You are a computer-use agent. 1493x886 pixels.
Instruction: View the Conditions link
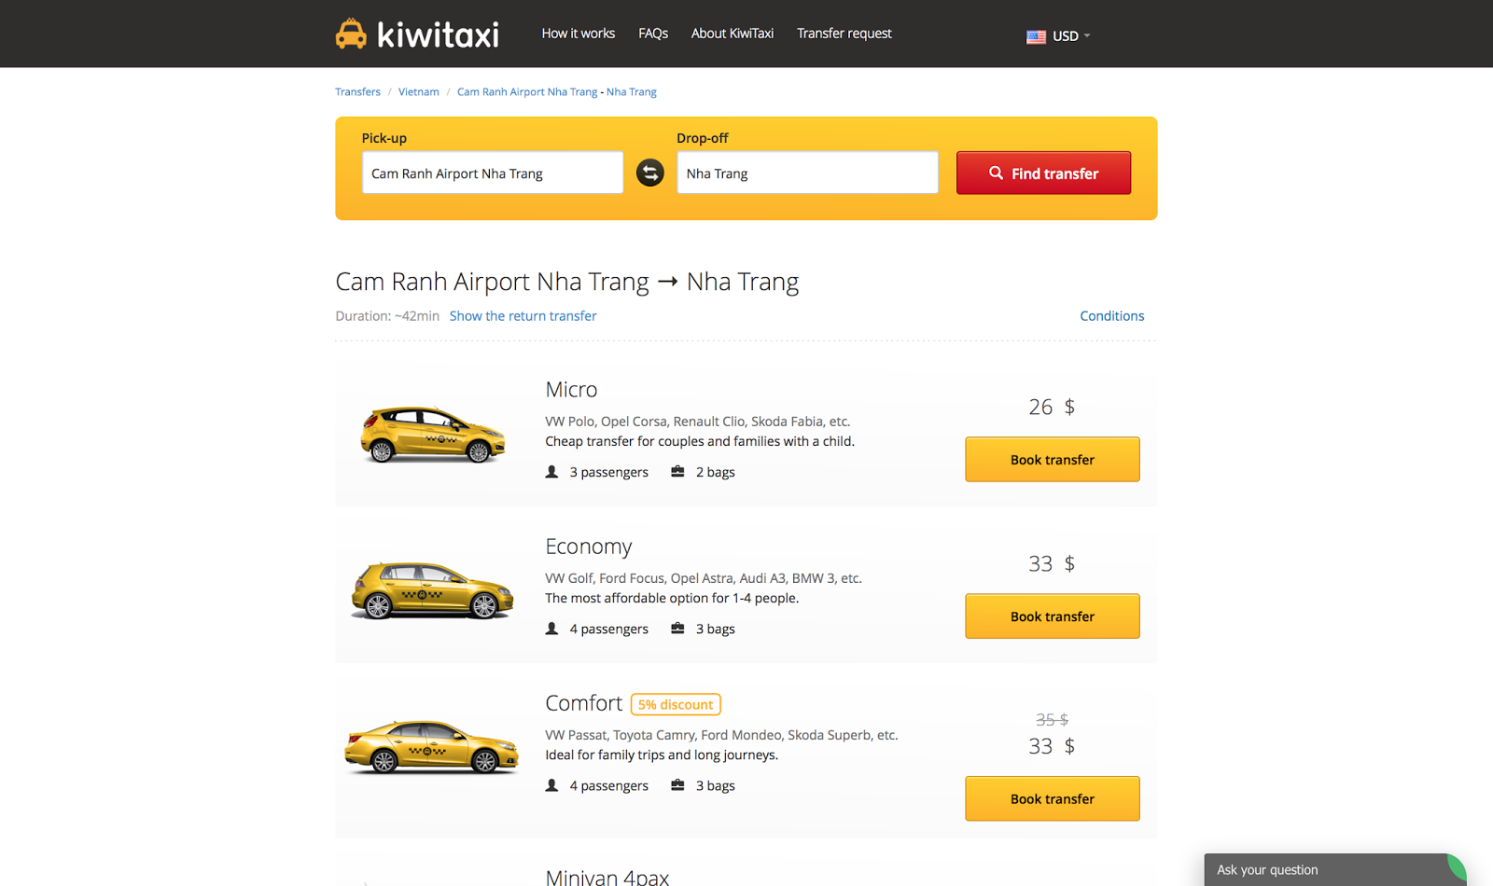coord(1111,315)
